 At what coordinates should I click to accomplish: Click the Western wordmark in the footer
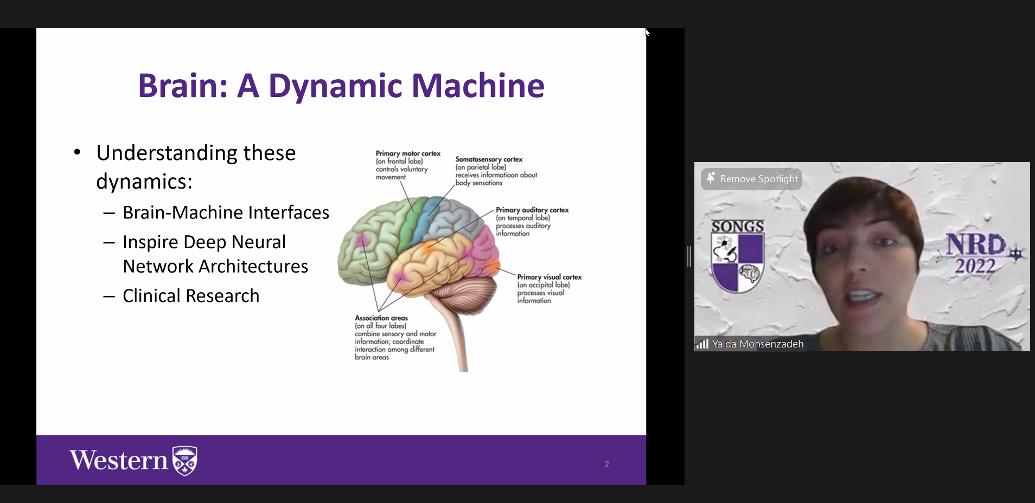[x=119, y=460]
